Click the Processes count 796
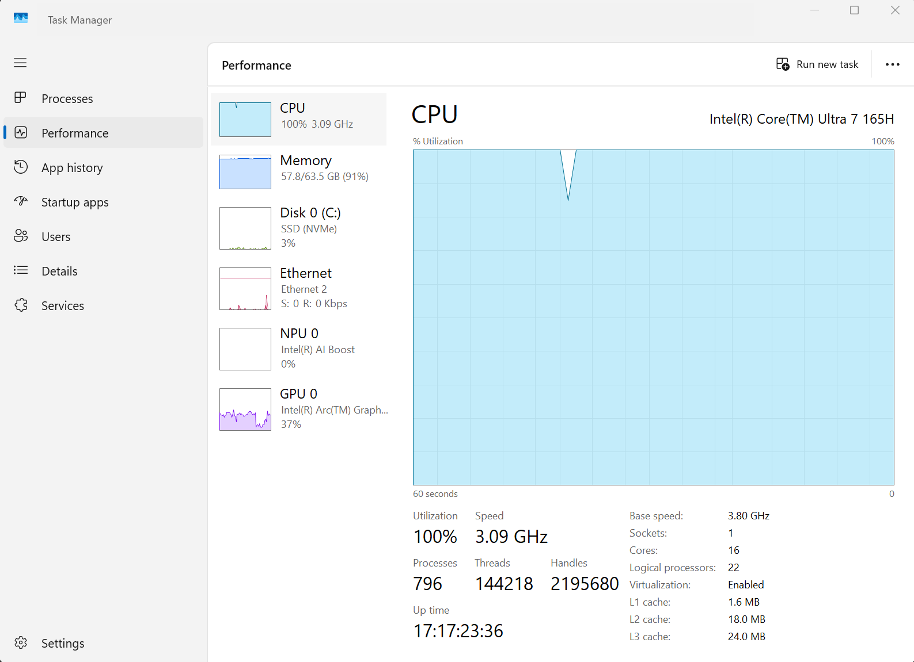 428,584
